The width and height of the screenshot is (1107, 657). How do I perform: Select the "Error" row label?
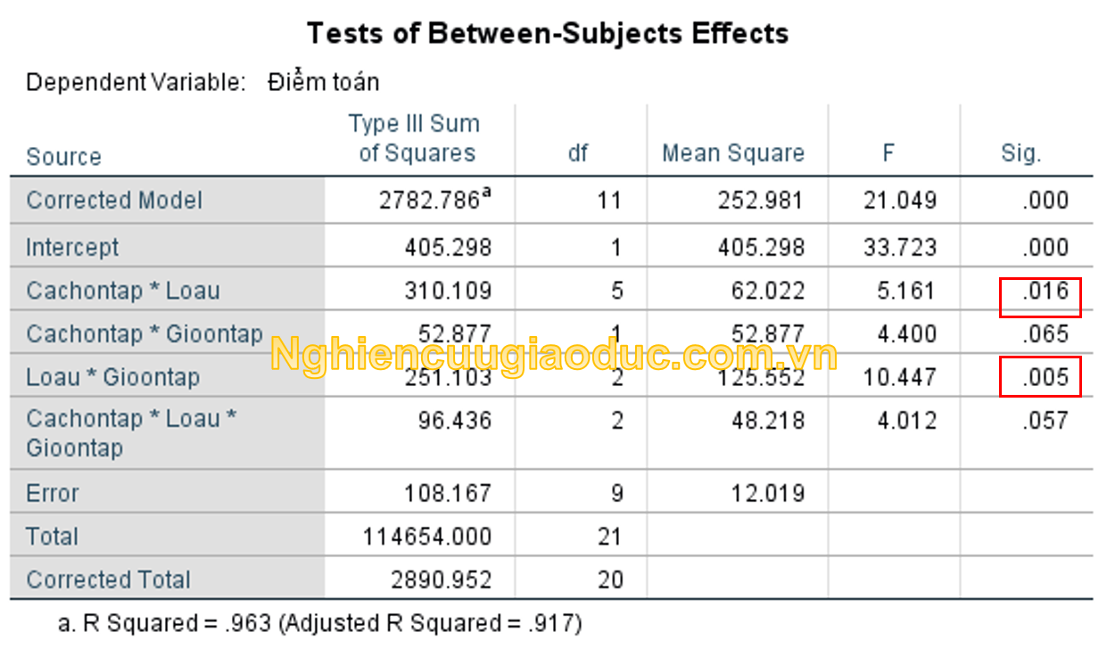click(53, 494)
